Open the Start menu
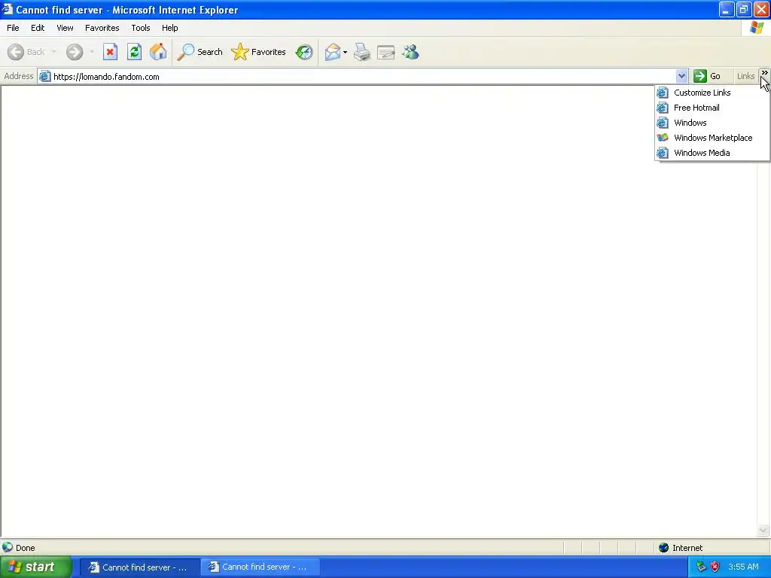Viewport: 771px width, 578px height. (36, 567)
